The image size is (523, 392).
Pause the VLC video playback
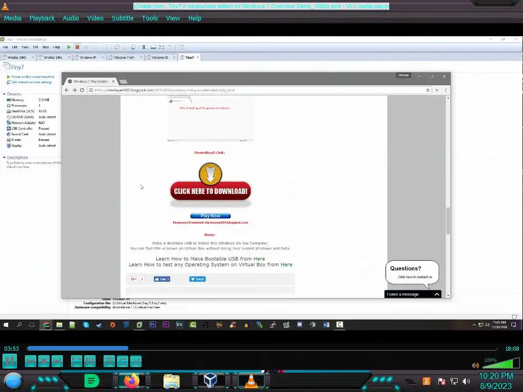[10, 361]
